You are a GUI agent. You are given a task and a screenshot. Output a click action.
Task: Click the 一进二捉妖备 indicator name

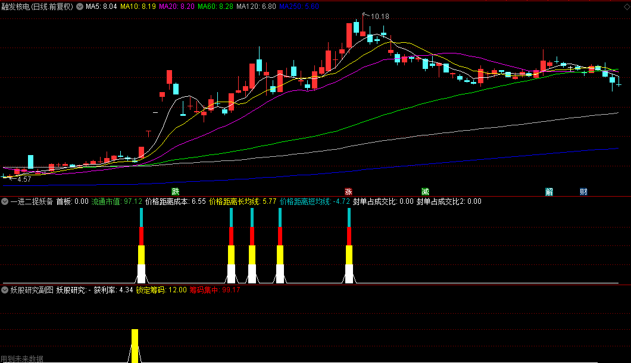(32, 201)
